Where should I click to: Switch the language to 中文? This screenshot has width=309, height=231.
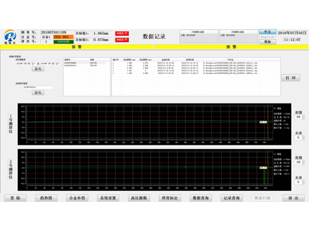tap(268, 31)
